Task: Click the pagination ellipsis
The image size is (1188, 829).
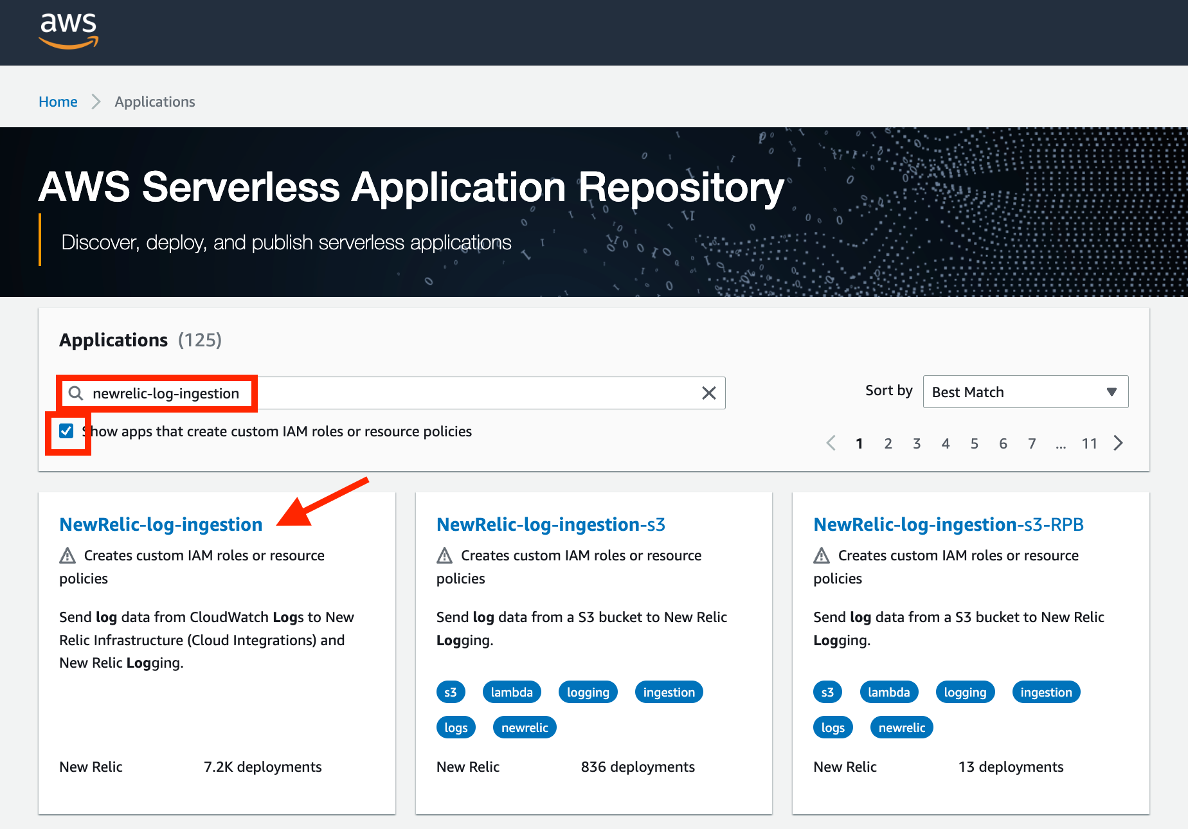Action: pos(1061,443)
